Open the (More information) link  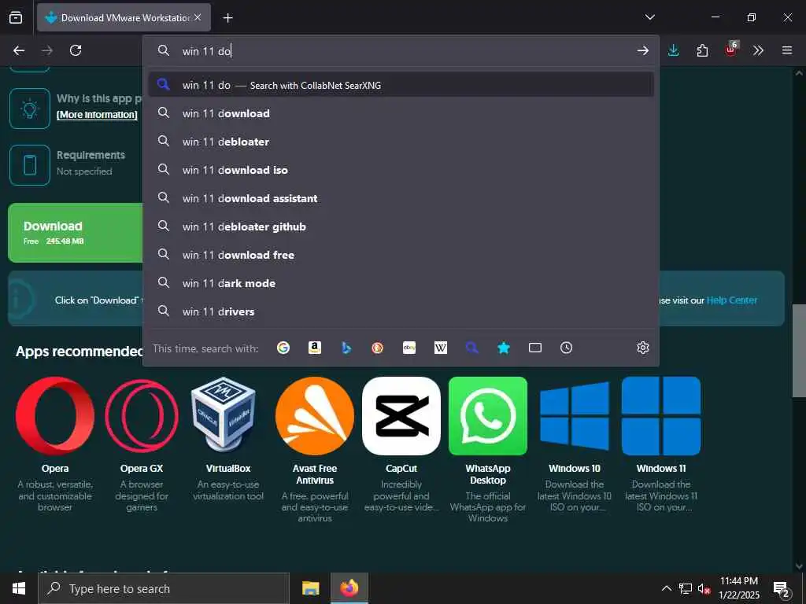click(97, 115)
